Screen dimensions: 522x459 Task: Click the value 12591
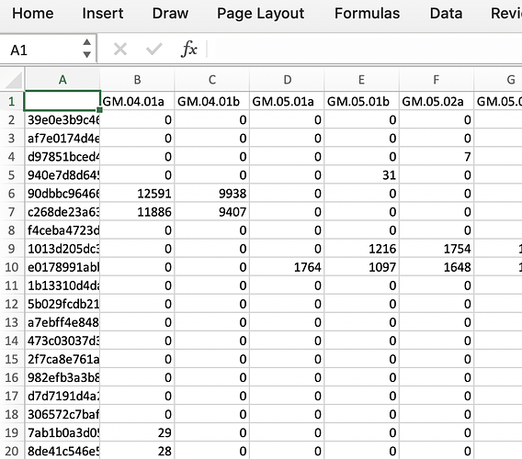pos(154,194)
